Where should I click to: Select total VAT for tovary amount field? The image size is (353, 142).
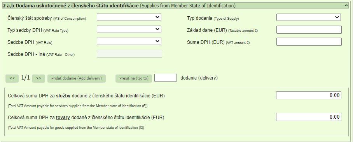[309, 117]
